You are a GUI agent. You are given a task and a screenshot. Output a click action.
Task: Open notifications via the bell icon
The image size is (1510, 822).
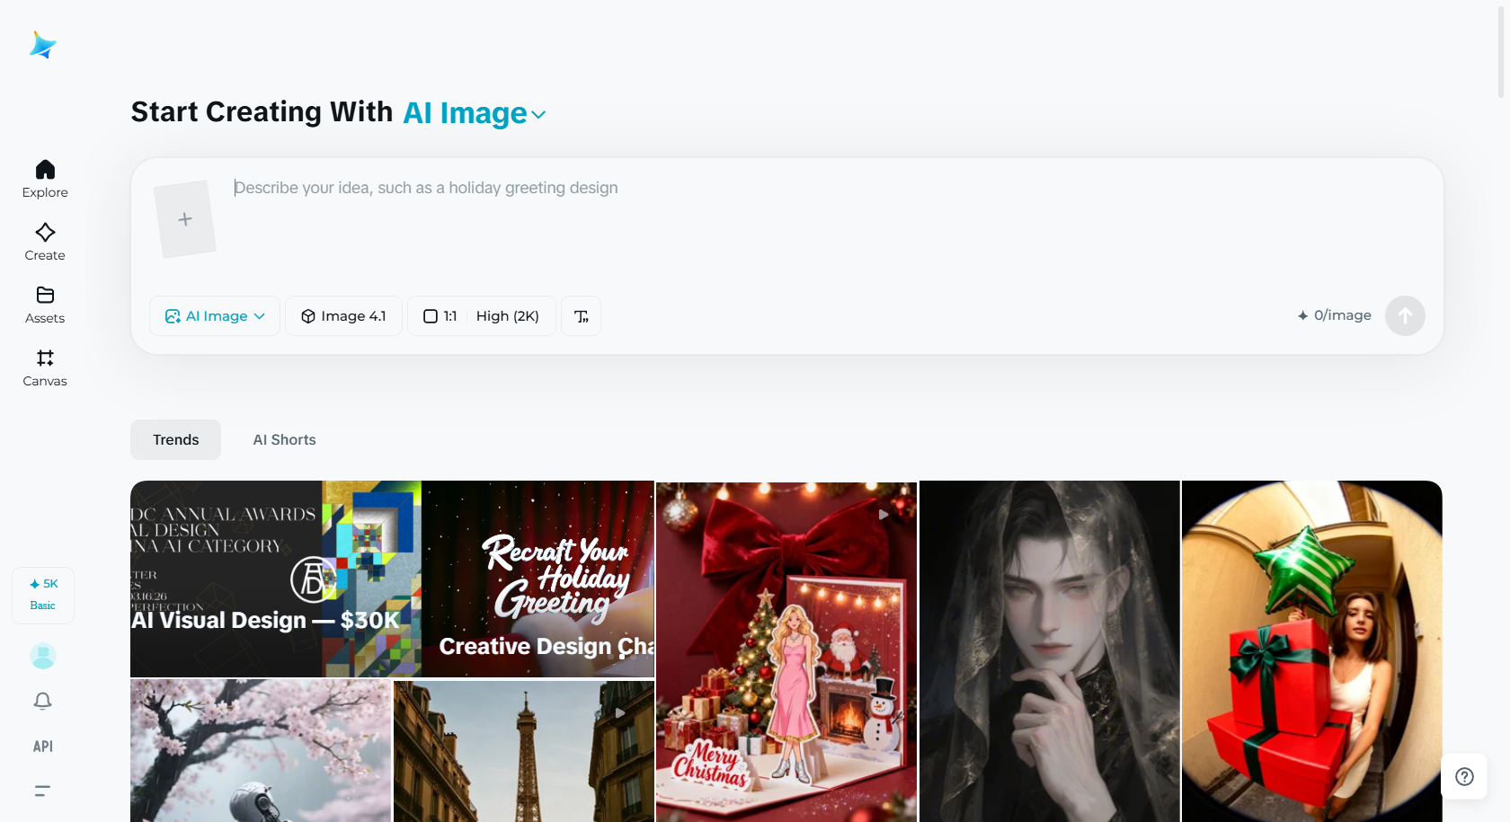[x=42, y=701]
